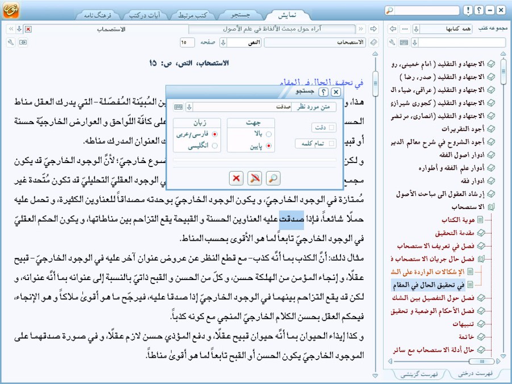Click the wrench settings icon in the right panel

tap(393, 43)
